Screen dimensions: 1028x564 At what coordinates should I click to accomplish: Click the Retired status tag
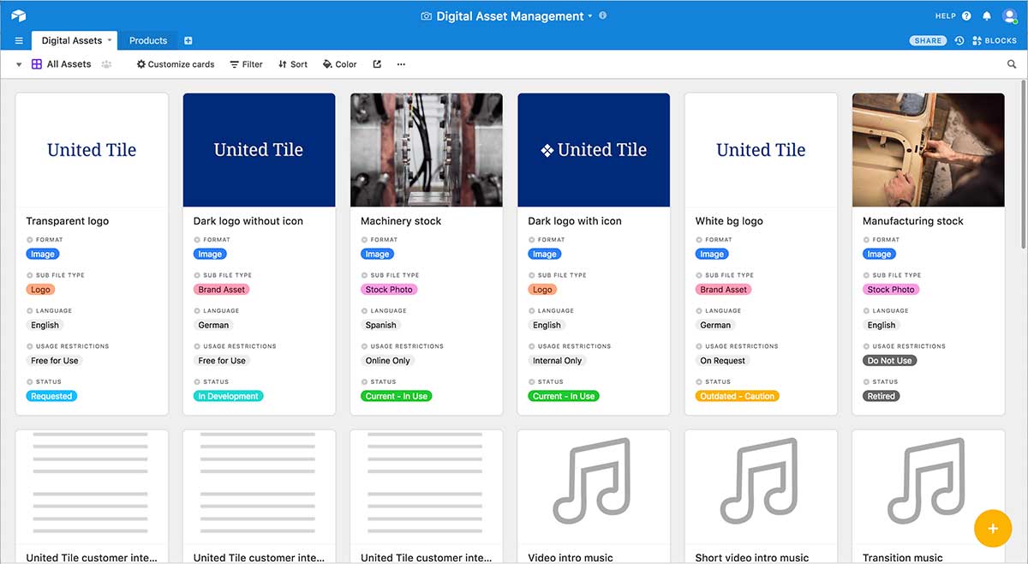[881, 396]
